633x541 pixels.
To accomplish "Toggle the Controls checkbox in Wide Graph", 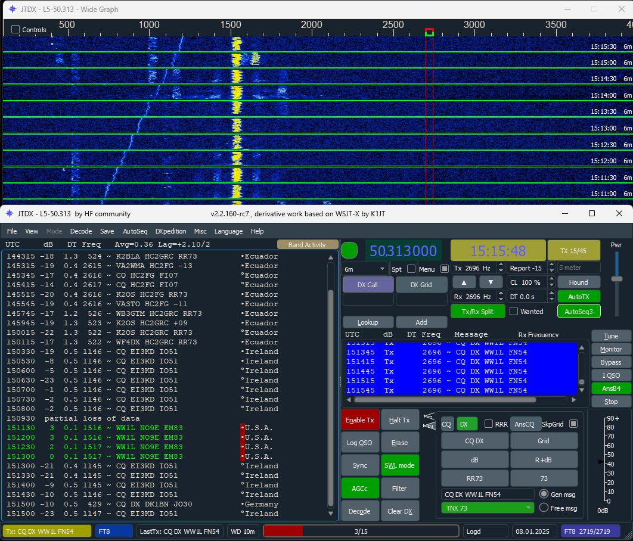I will pyautogui.click(x=15, y=29).
